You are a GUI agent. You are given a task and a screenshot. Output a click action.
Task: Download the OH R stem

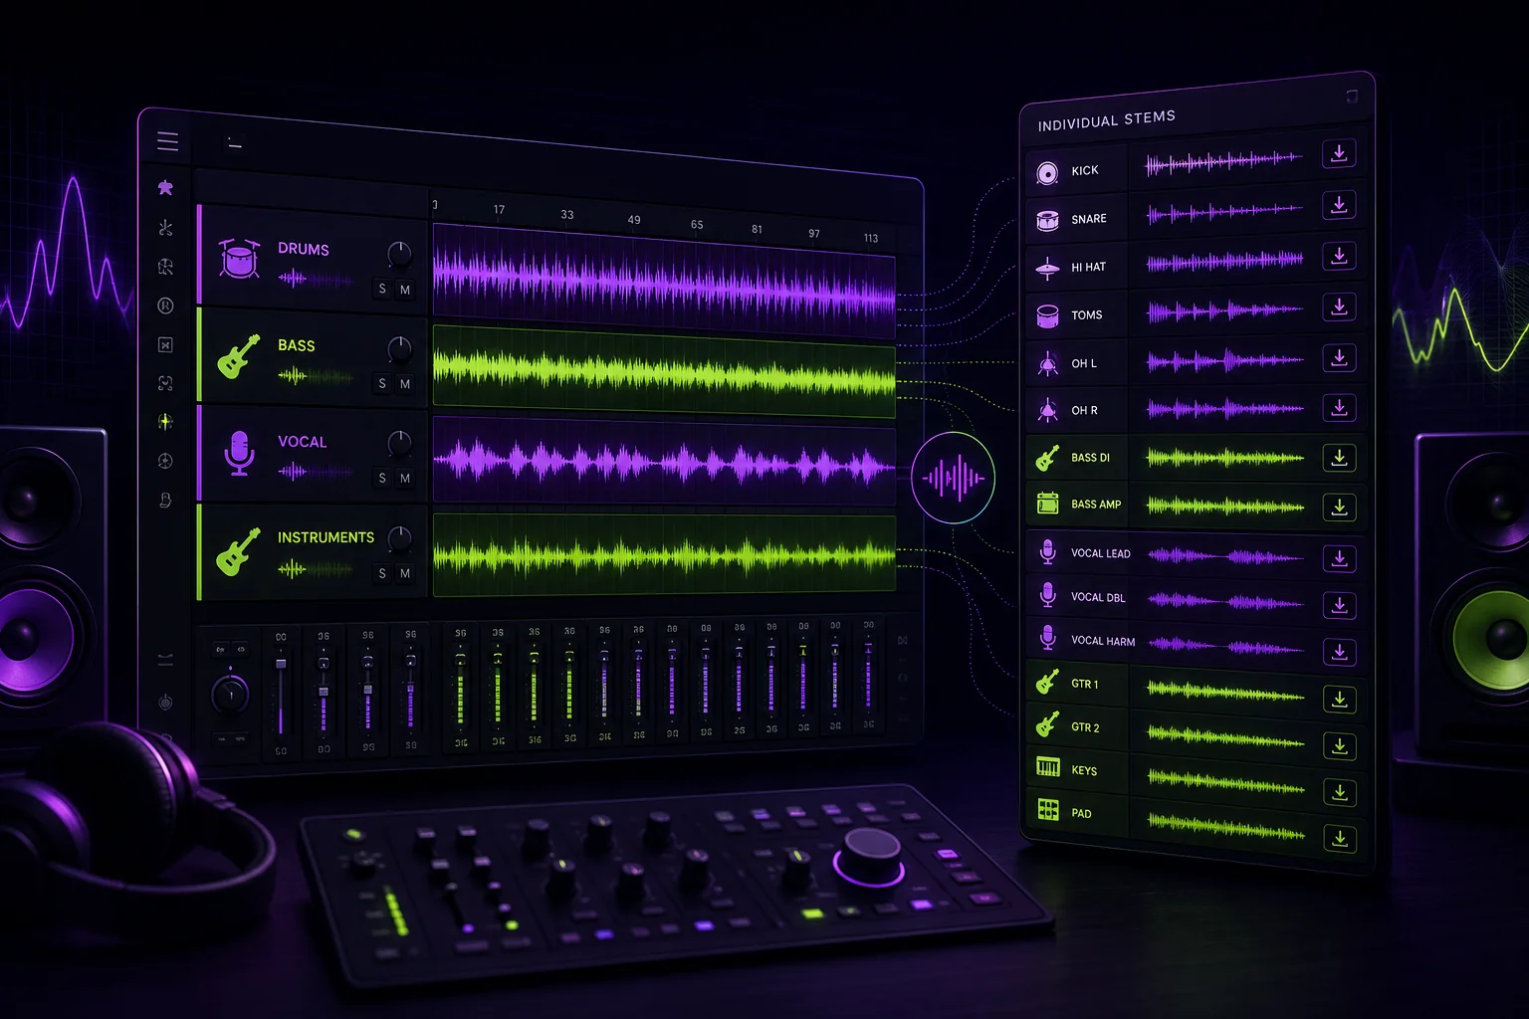[1339, 407]
